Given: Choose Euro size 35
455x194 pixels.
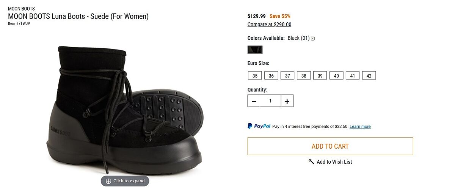Looking at the screenshot, I should 255,76.
